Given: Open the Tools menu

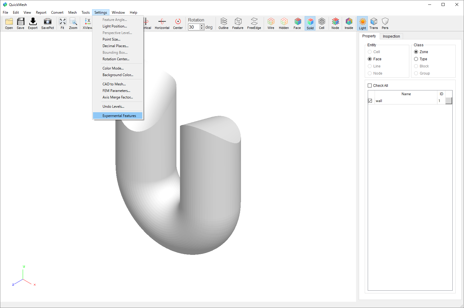Looking at the screenshot, I should coord(86,13).
